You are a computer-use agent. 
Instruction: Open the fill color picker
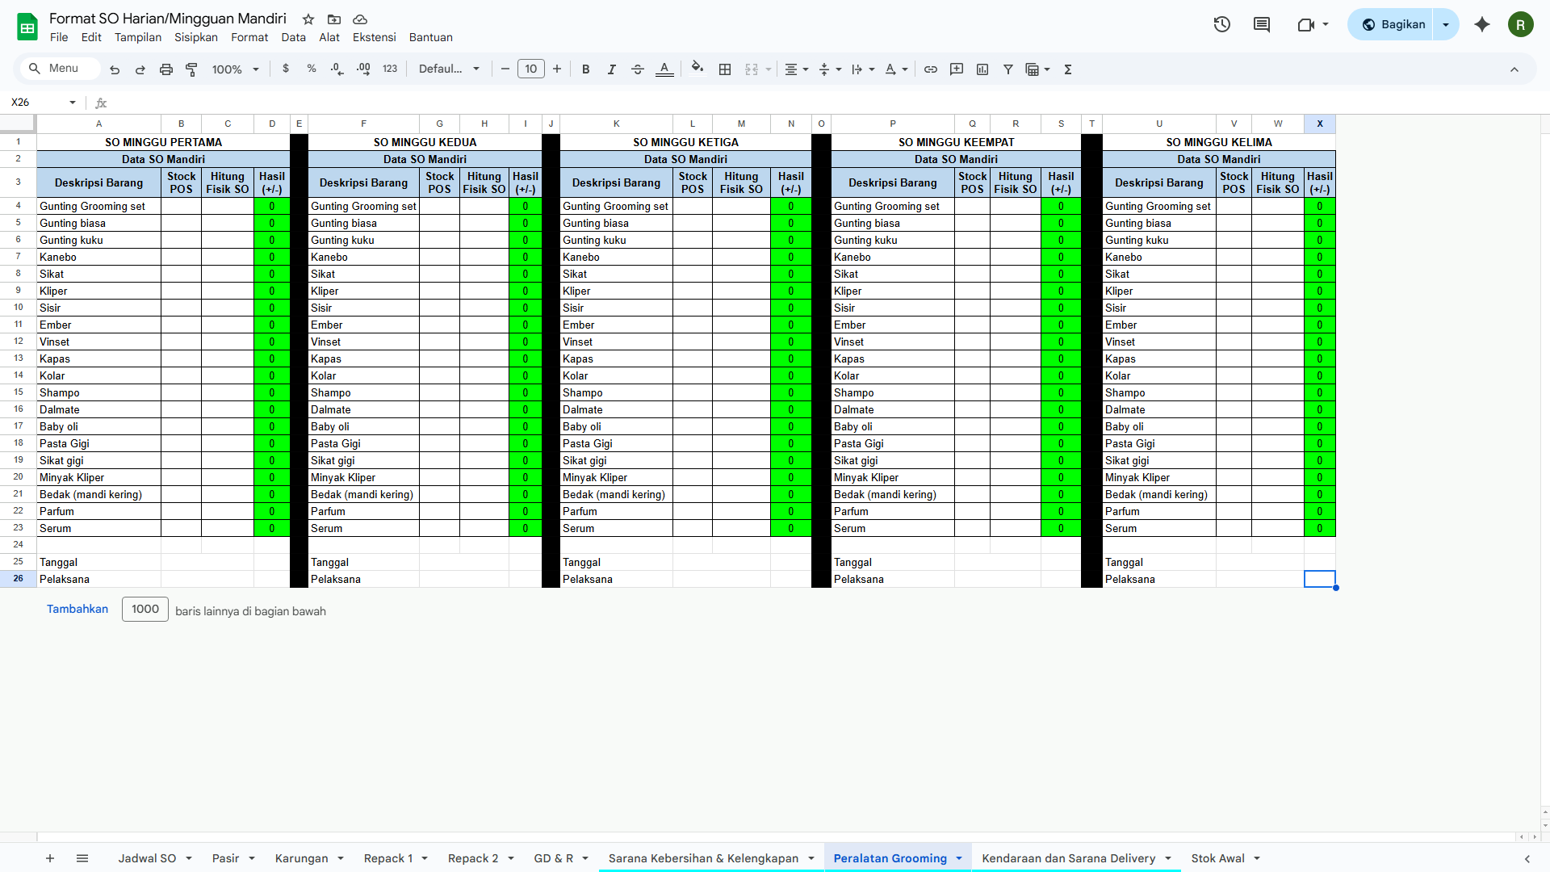697,69
